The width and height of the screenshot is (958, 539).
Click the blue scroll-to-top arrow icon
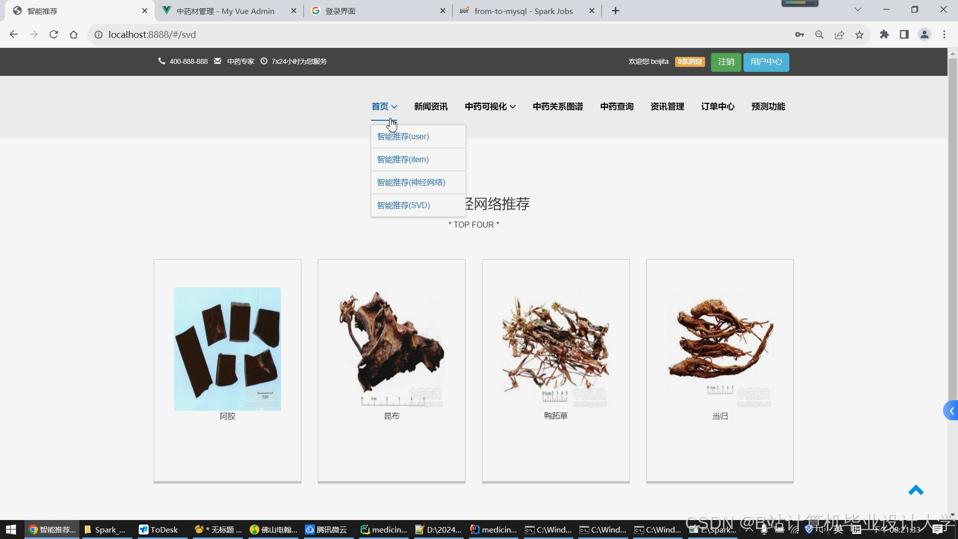click(916, 491)
